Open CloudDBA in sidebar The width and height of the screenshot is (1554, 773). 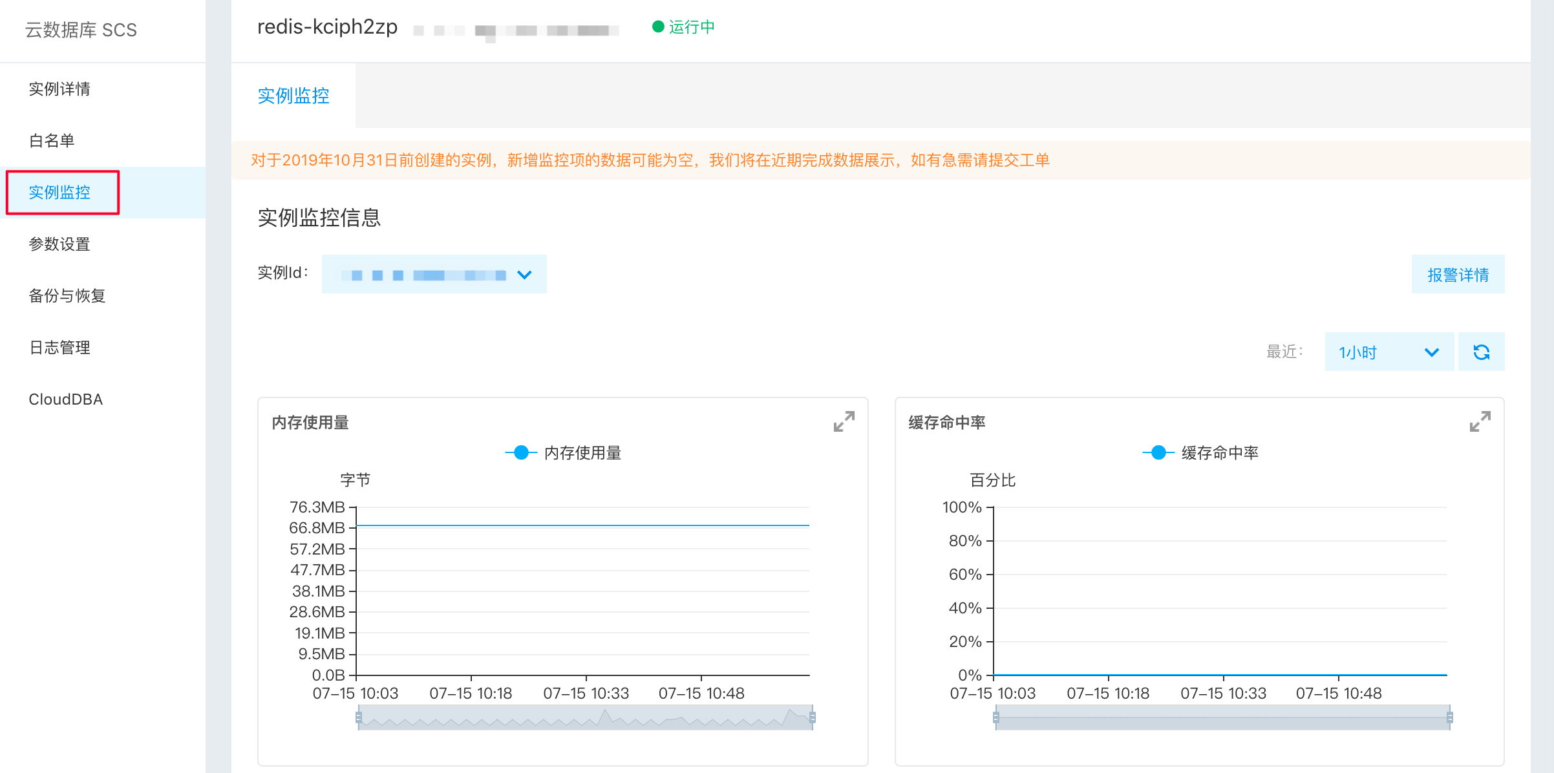66,399
